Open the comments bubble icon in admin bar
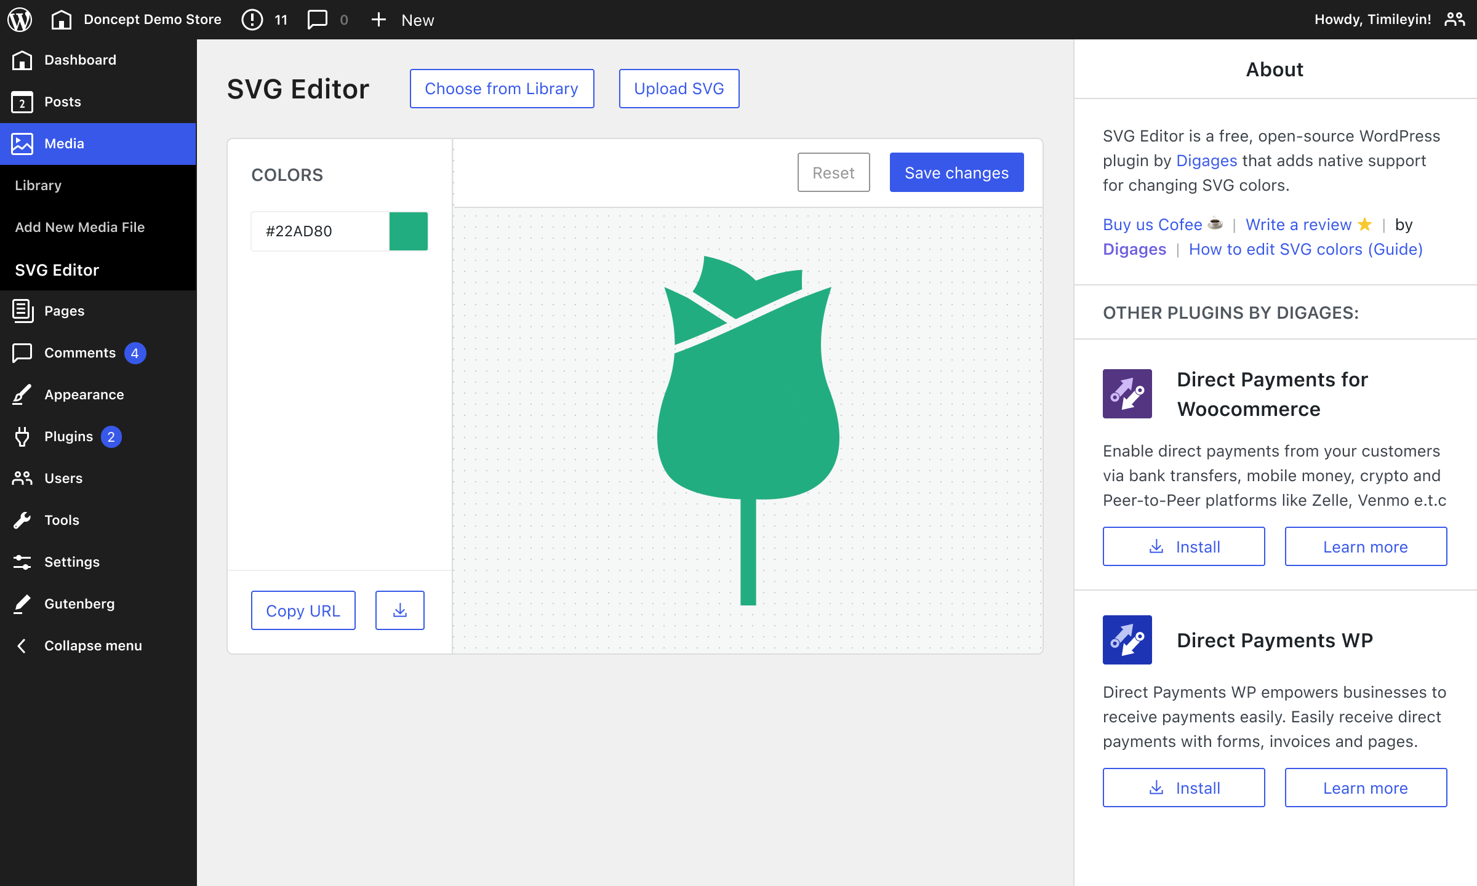The image size is (1477, 886). (318, 20)
